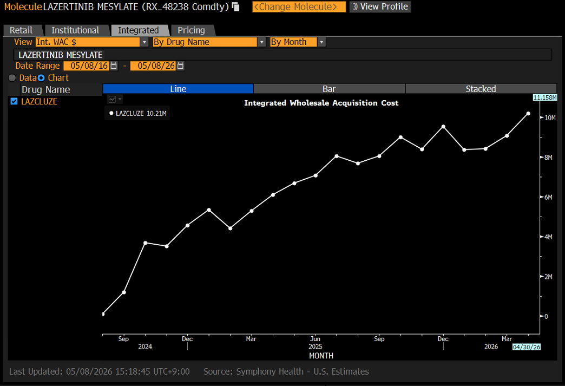Switch to the Institutional tab
The image size is (565, 386).
coord(75,30)
